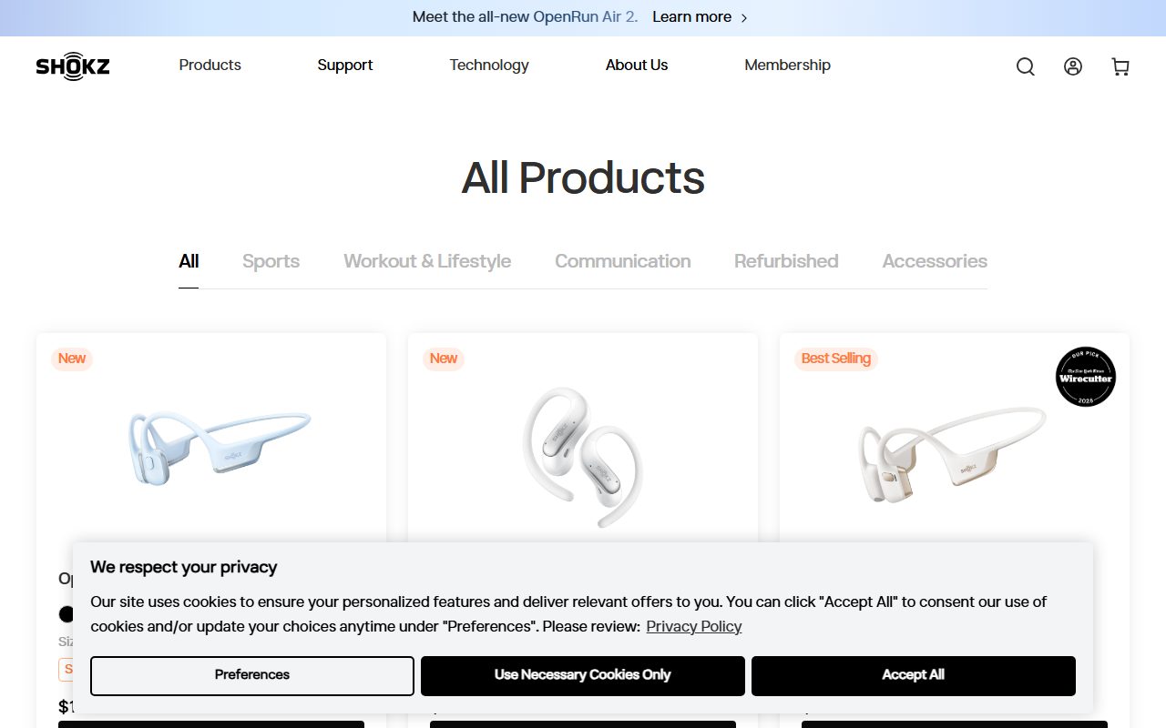Open the account profile icon

(x=1073, y=66)
